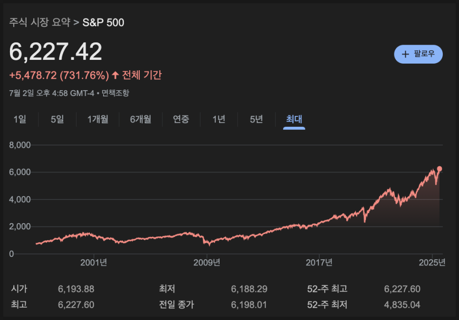
Task: Switch to the 1일 range tab
Action: [20, 119]
